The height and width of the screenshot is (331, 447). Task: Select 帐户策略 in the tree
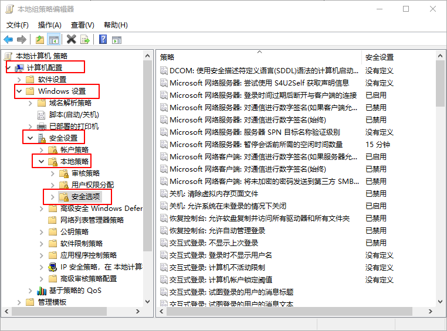coord(74,149)
